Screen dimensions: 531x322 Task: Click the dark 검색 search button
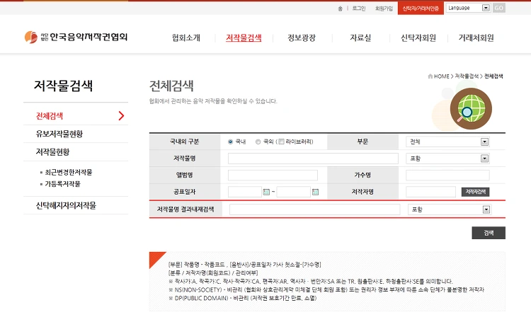coord(489,233)
